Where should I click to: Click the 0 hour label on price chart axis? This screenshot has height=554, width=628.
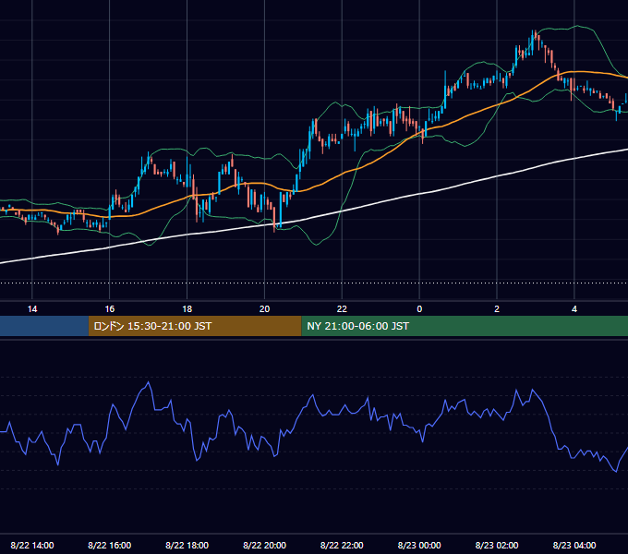419,309
